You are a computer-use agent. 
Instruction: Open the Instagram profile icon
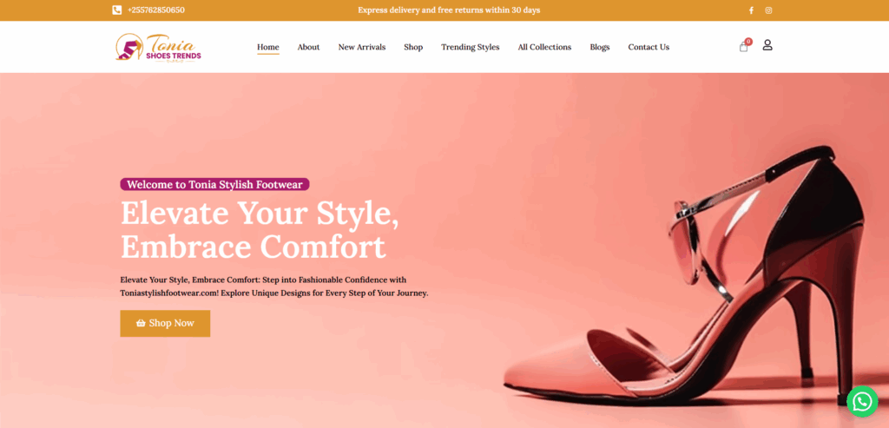(x=769, y=10)
